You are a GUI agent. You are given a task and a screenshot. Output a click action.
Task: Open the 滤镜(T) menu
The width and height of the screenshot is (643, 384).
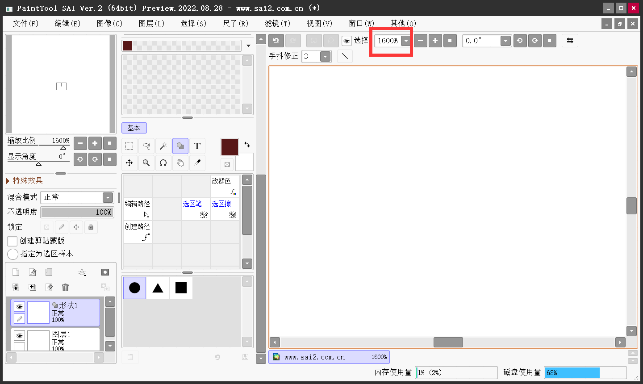pos(277,23)
